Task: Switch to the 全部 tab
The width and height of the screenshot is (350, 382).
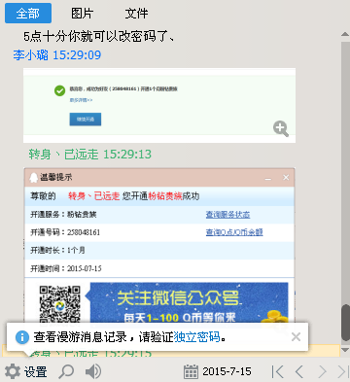Action: tap(28, 14)
